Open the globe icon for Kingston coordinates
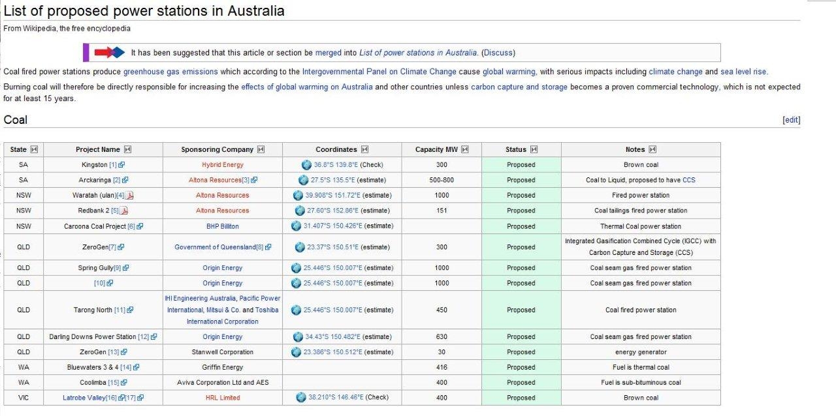This screenshot has height=416, width=836. coord(306,165)
